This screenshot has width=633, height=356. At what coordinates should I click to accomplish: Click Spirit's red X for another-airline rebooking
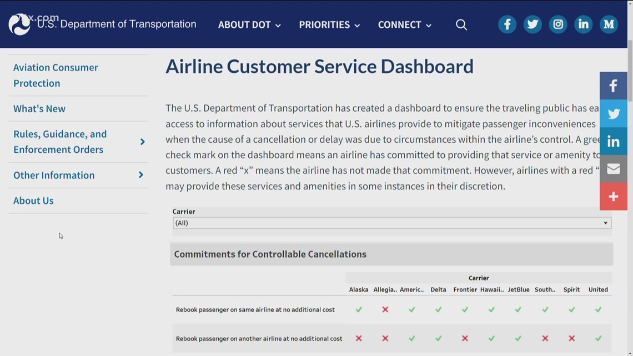[571, 338]
